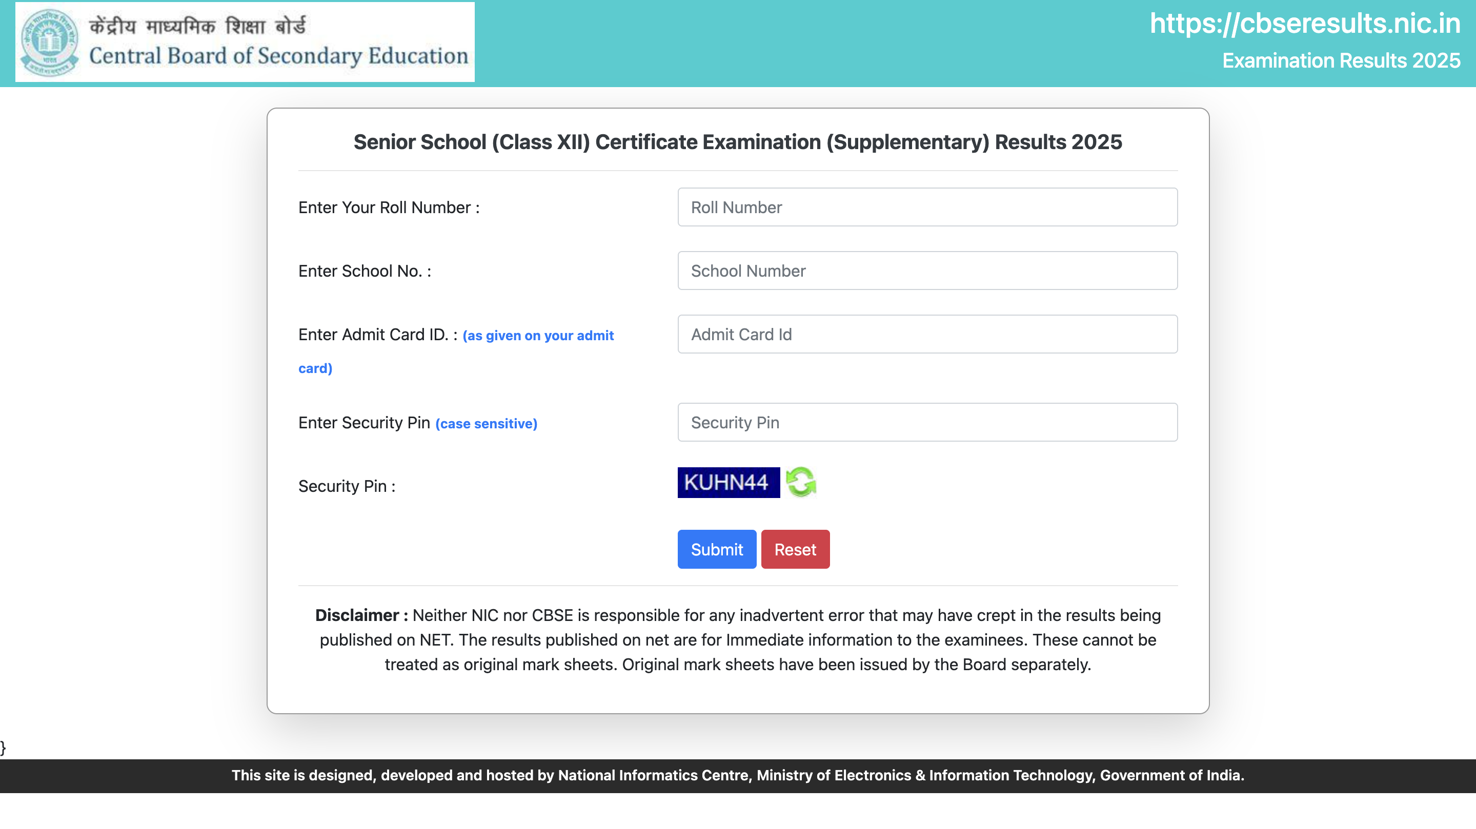
Task: Click the School Number input field
Action: click(x=926, y=271)
